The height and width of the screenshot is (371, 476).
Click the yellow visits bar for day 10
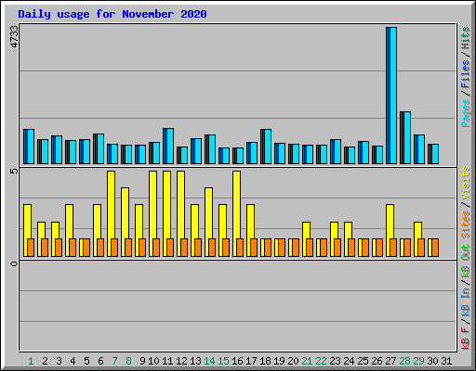coord(152,204)
